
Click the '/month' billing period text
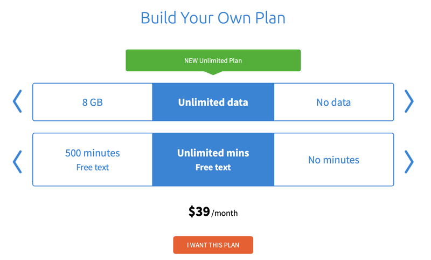click(225, 214)
